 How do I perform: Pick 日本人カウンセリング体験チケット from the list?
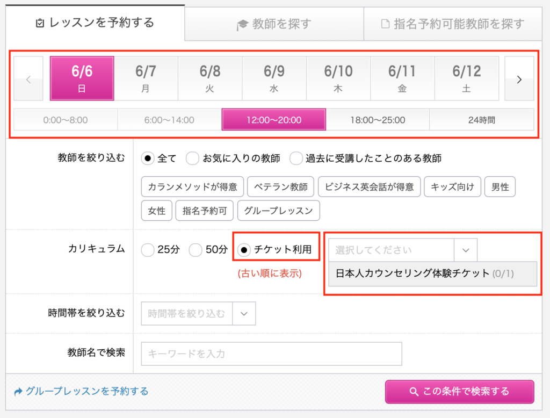tap(432, 274)
